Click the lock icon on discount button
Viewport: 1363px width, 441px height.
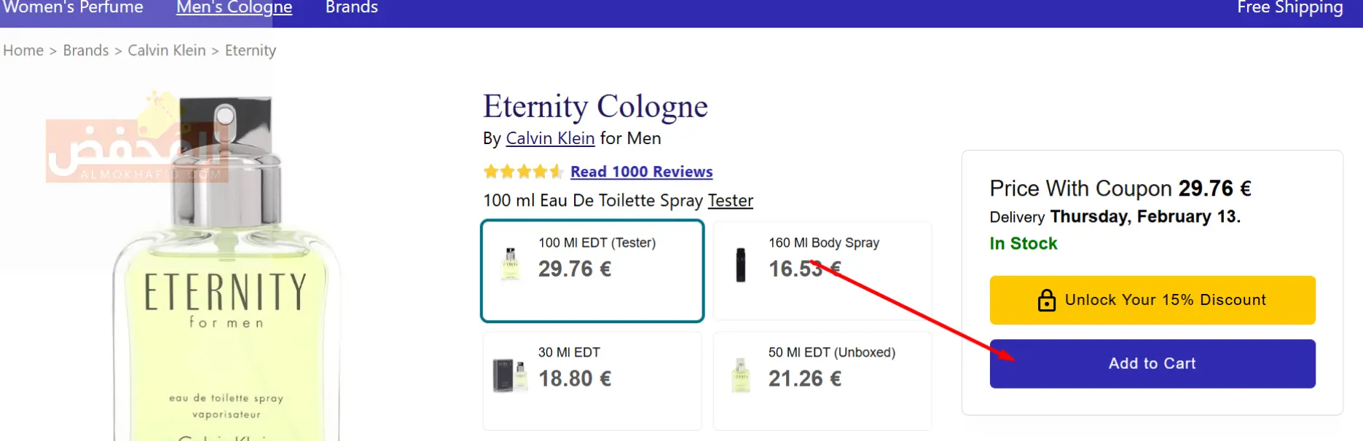click(1046, 300)
